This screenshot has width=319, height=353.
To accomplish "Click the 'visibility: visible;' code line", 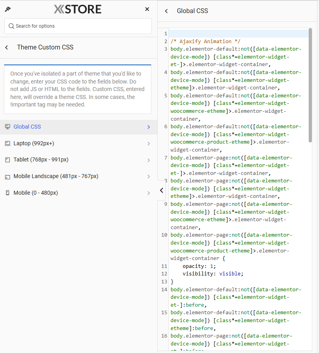I will pos(213,274).
